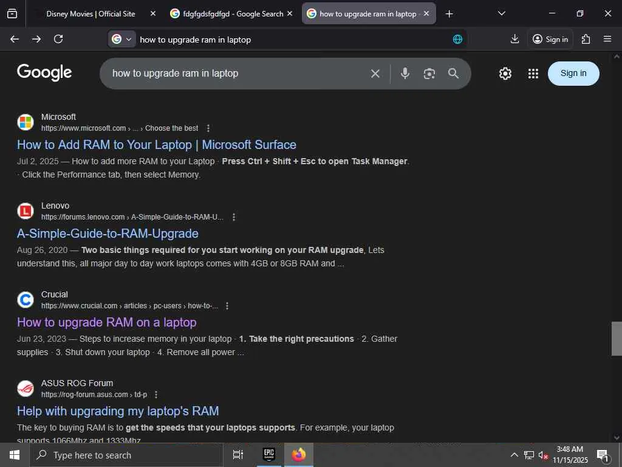Click the page vertical scrollbar thumb

coord(617,339)
